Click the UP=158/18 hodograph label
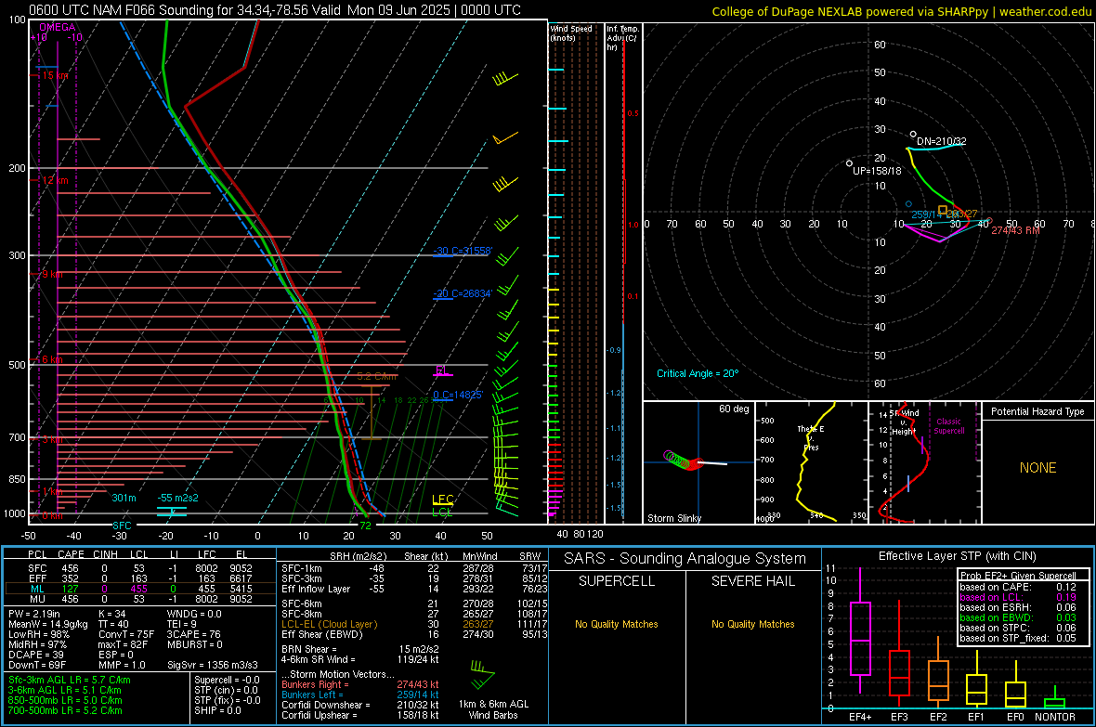The width and height of the screenshot is (1096, 727). coord(877,171)
